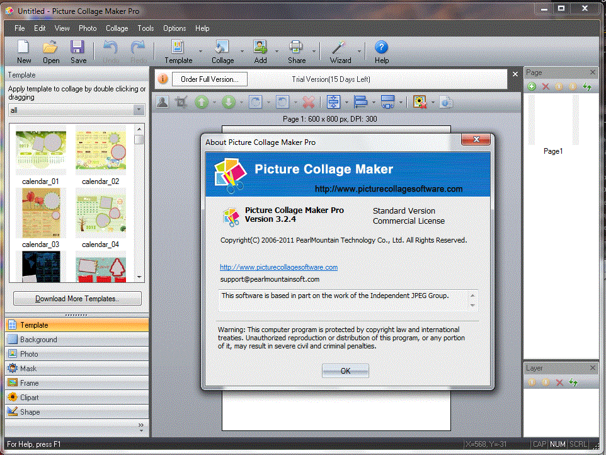Viewport: 606px width, 455px height.
Task: Close the About Picture Collage Maker dialog
Action: coord(476,139)
